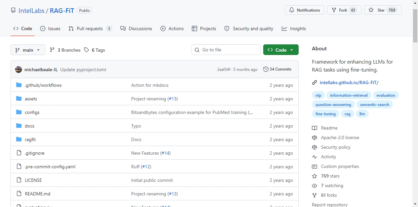
Task: Open pull request #14 in .gitignore row
Action: (165, 153)
